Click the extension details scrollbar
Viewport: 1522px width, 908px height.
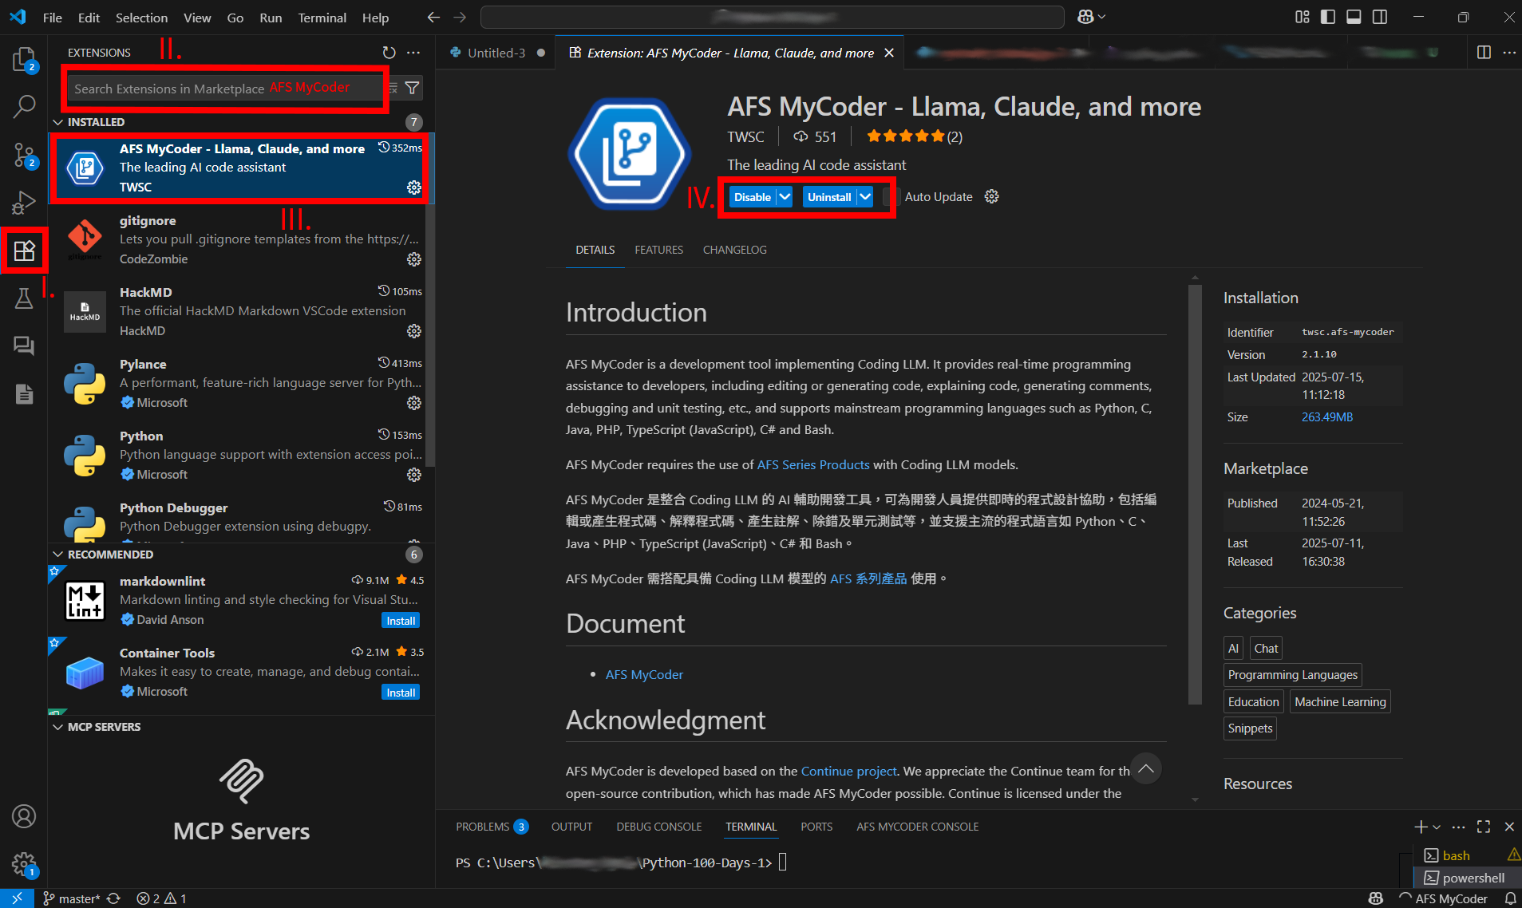1195,495
